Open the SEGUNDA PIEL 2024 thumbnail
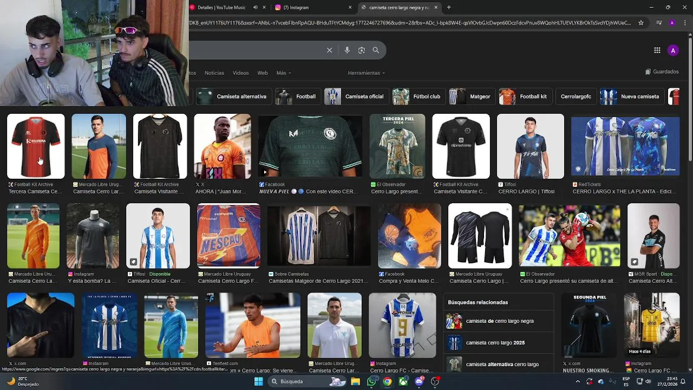The width and height of the screenshot is (693, 390). [x=590, y=325]
